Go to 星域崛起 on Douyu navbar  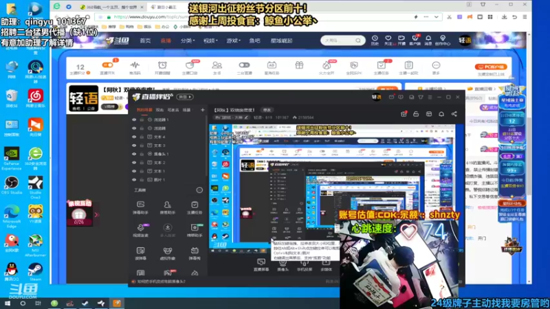click(281, 41)
